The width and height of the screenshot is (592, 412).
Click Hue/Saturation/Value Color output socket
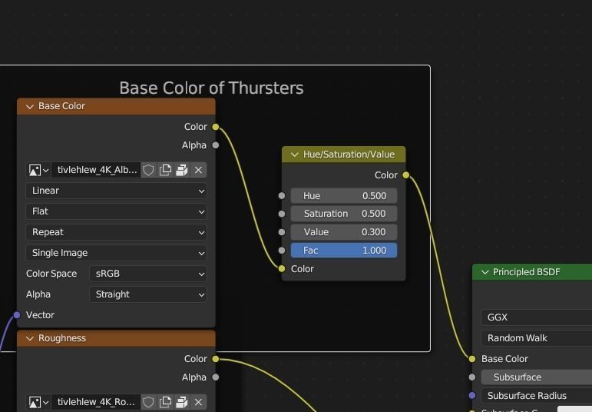click(x=406, y=175)
